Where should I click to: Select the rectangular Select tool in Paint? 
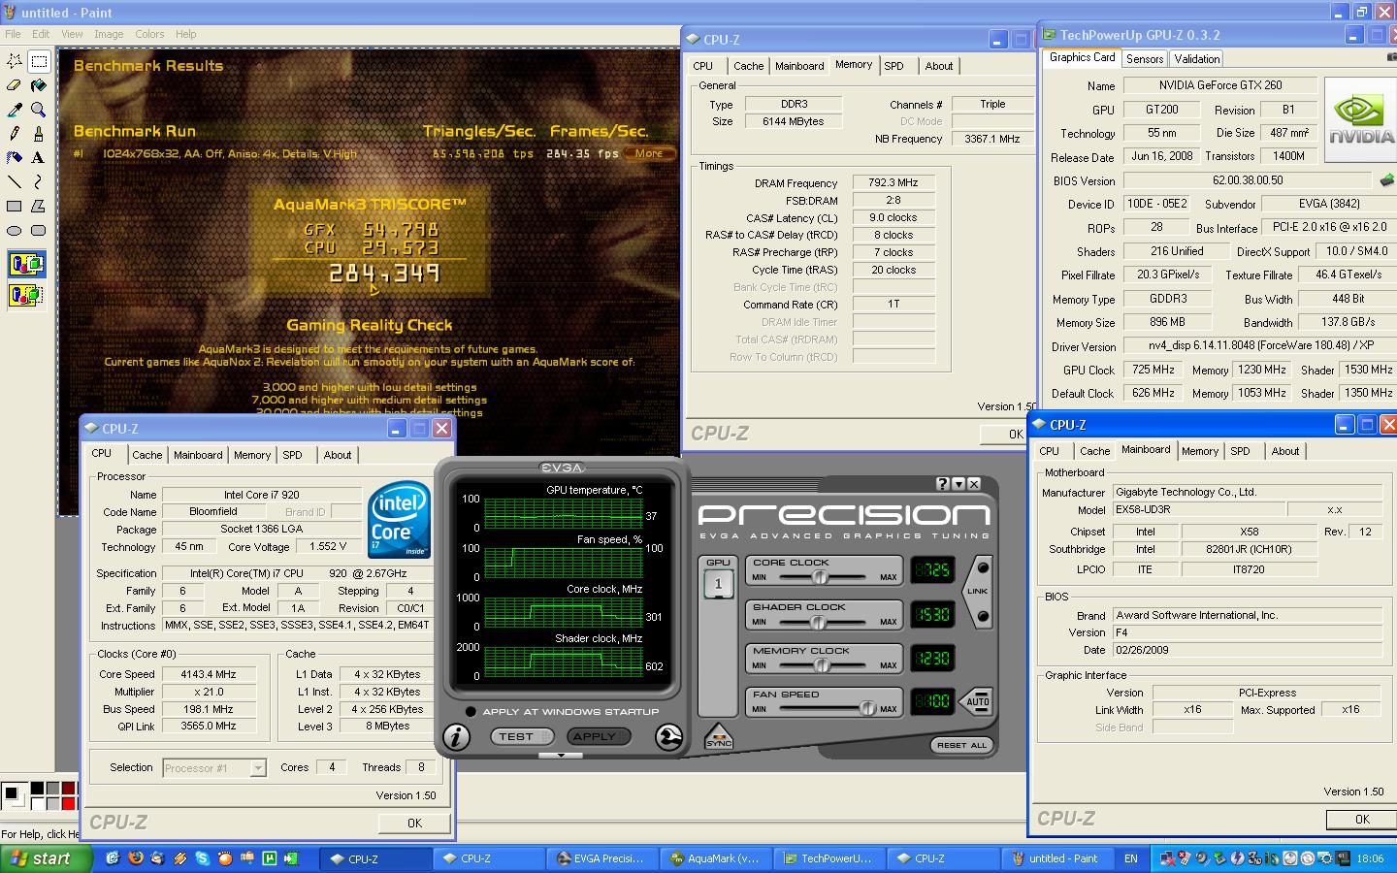point(39,61)
